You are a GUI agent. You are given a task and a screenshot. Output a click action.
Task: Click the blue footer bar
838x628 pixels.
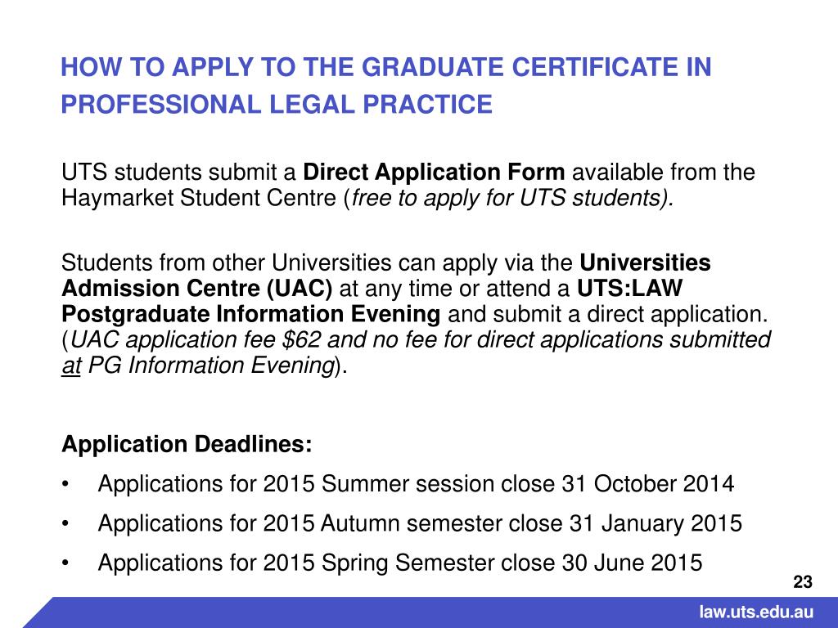coord(430,612)
